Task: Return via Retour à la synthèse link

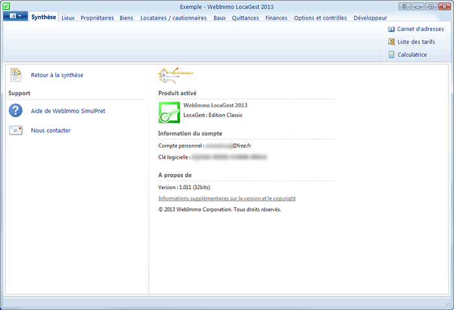Action: [x=57, y=75]
